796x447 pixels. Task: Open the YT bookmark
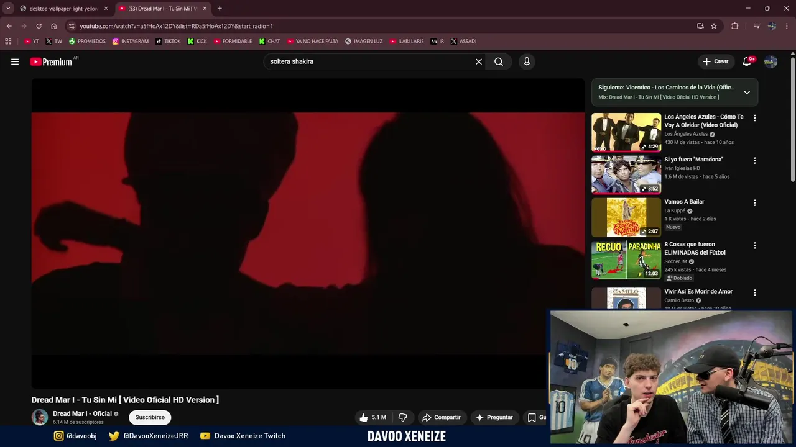click(x=32, y=42)
